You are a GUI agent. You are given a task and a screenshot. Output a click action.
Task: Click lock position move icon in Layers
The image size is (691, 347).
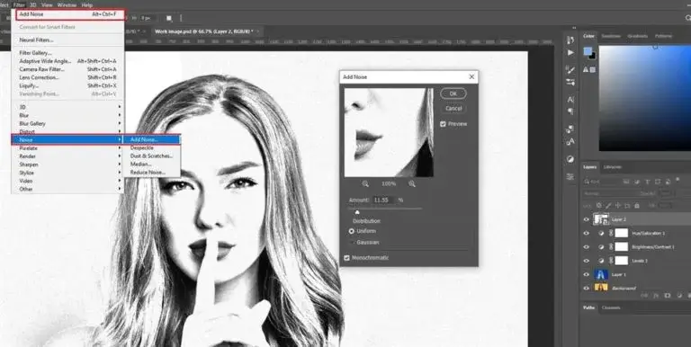click(x=618, y=206)
